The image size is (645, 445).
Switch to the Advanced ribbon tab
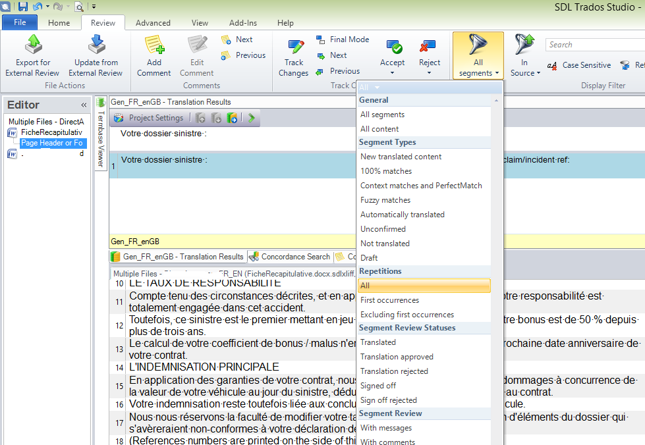coord(153,23)
